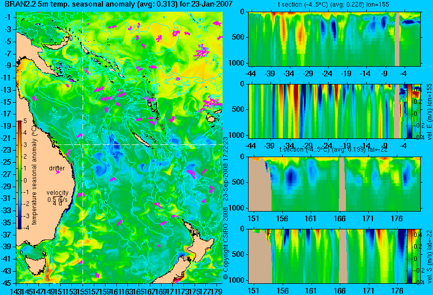Click the magenta drifter marker below 'drifter' label
This screenshot has height=295, width=433.
click(x=58, y=172)
